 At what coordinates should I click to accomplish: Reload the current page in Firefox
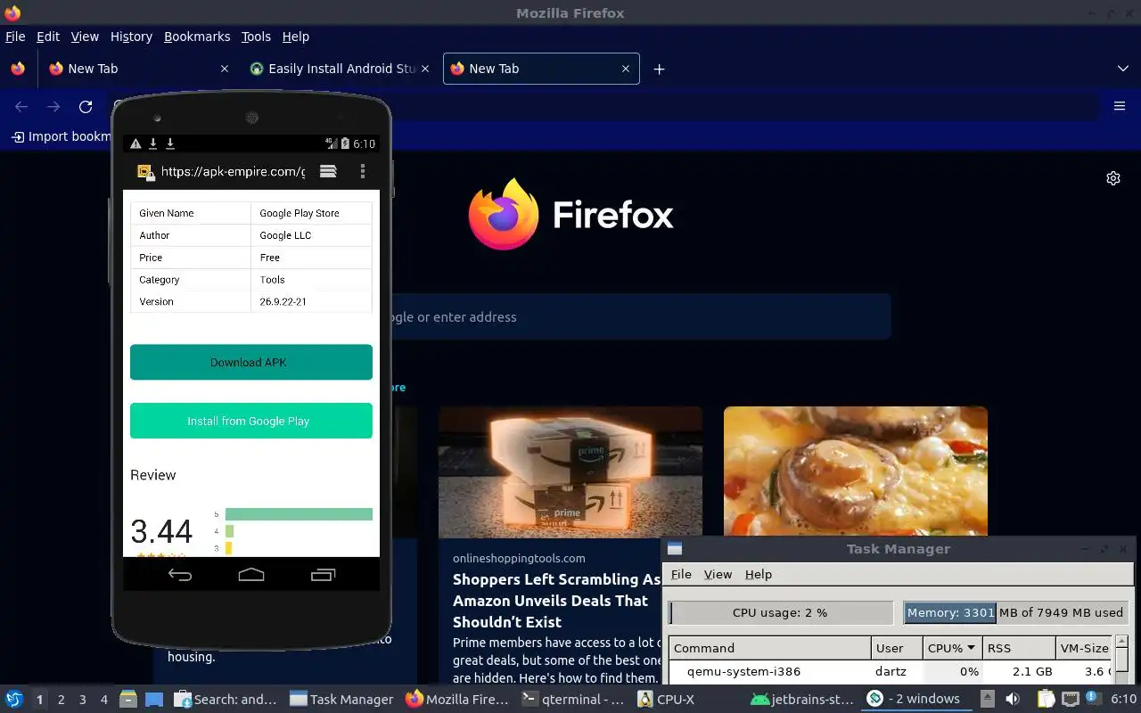[86, 107]
